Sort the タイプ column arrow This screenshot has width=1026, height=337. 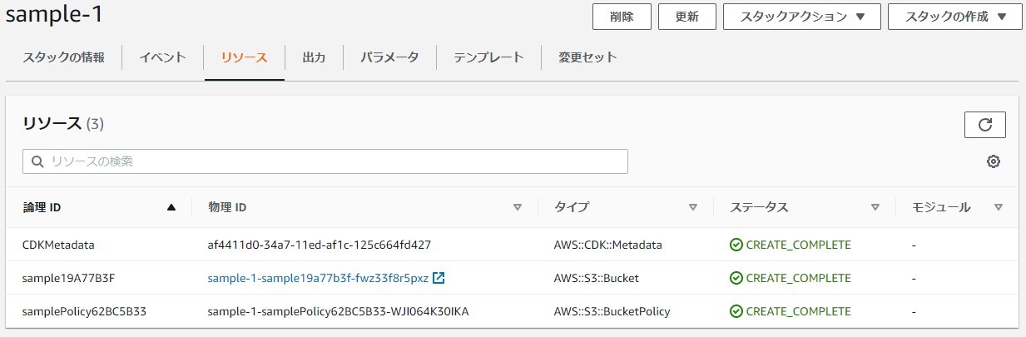click(x=692, y=207)
